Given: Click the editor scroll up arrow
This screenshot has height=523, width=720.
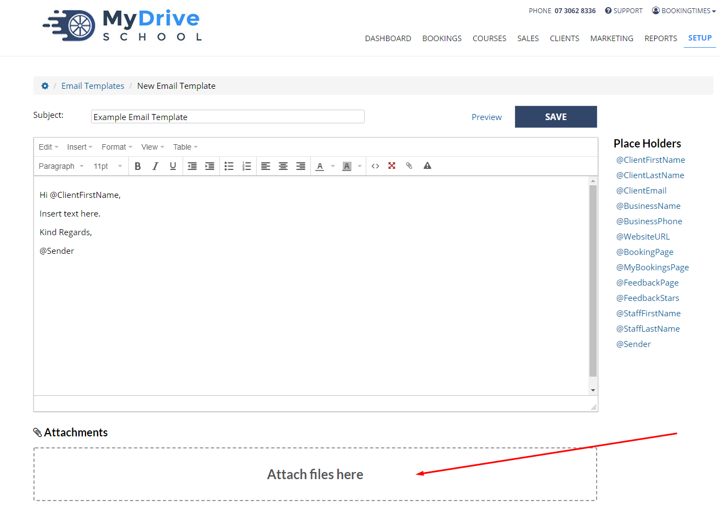Looking at the screenshot, I should tap(593, 180).
